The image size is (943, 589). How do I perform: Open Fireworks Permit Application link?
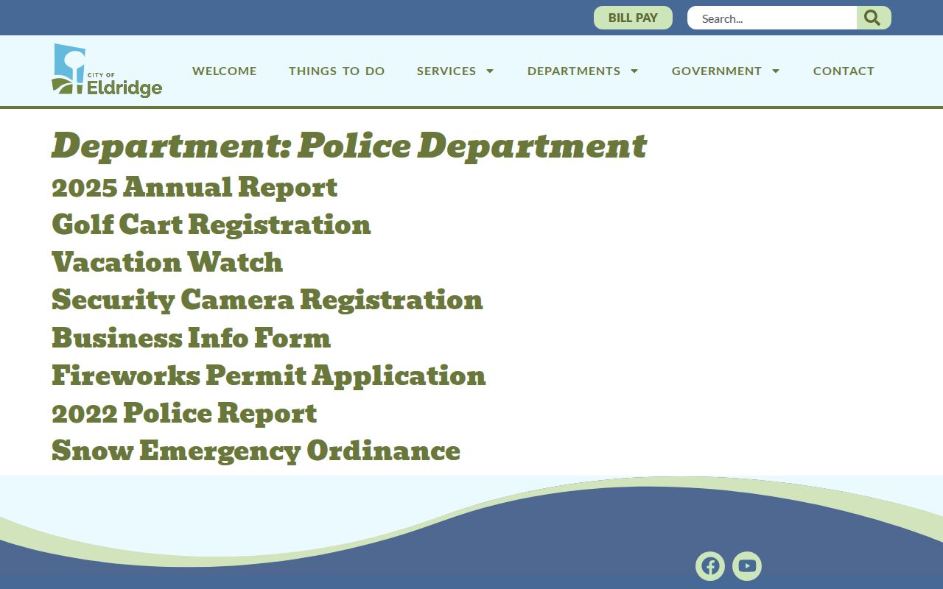tap(269, 375)
